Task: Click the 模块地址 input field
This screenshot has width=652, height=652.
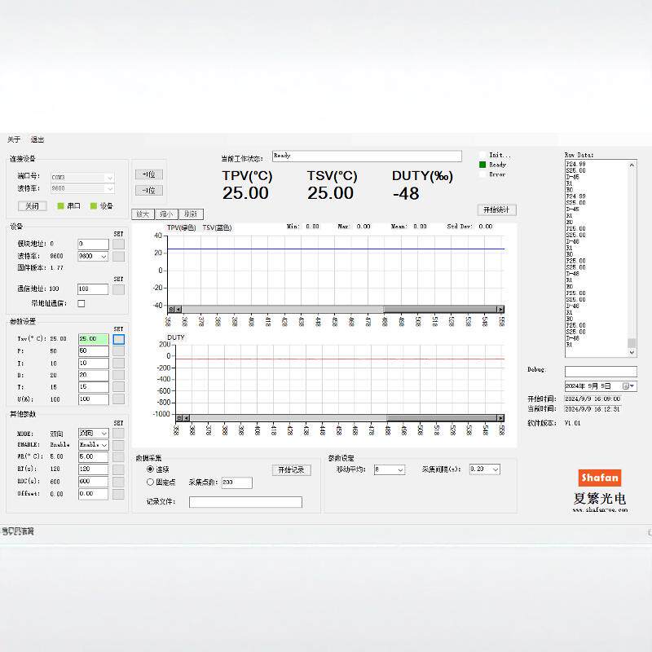Action: pyautogui.click(x=94, y=244)
